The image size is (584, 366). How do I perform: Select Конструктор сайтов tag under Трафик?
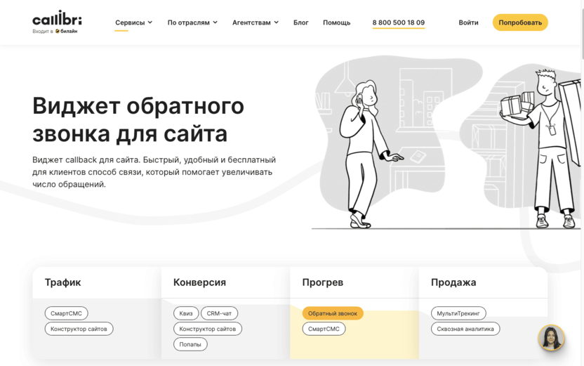(x=79, y=329)
